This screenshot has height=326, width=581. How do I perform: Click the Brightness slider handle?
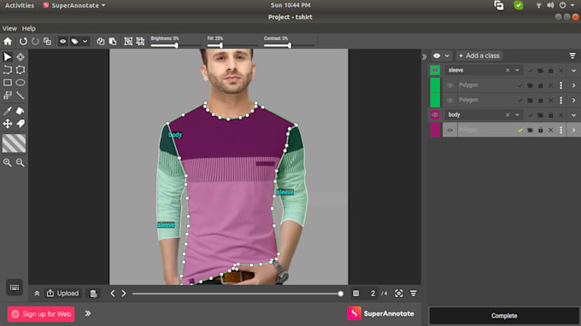[176, 45]
